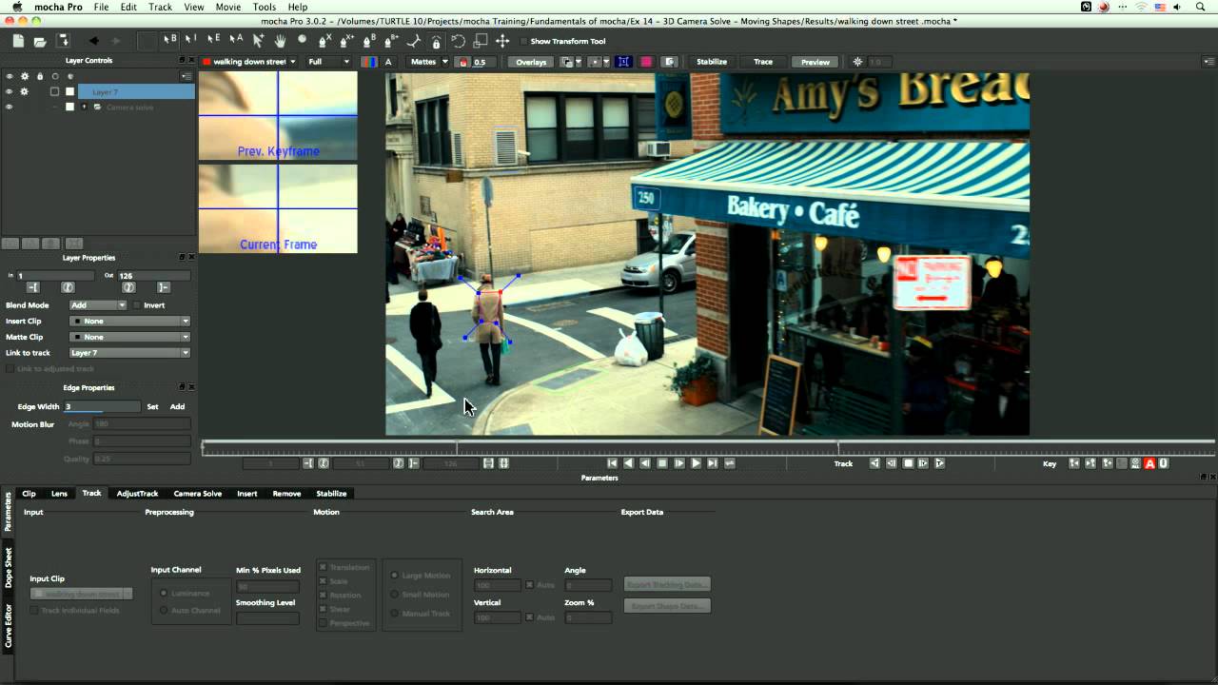Screen dimensions: 1218x685
Task: Toggle the Horizontal Auto checkbox
Action: (529, 584)
